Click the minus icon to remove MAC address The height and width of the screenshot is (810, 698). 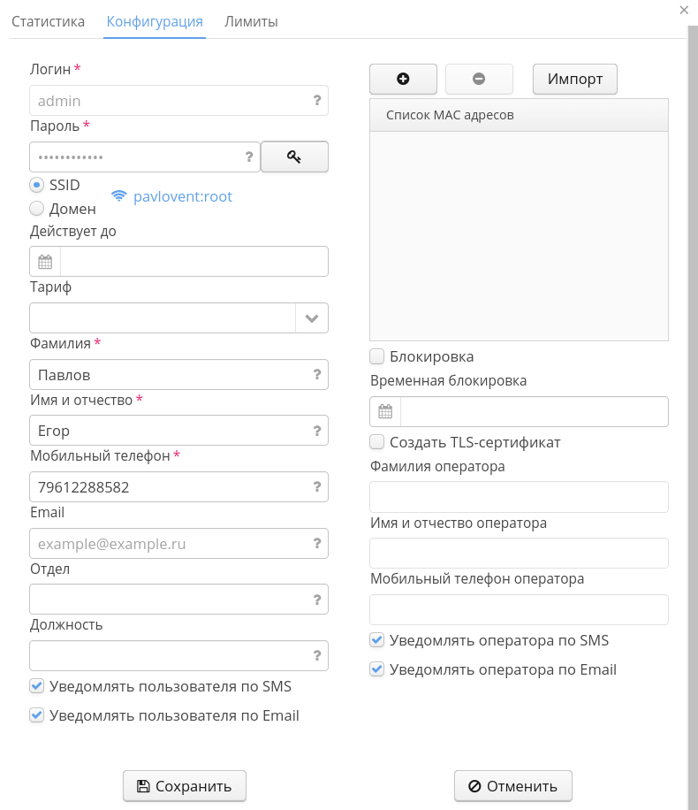click(x=479, y=79)
